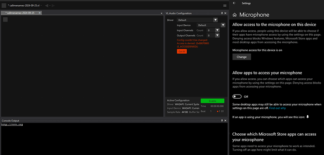Open the http://vvvv.org link in console
Screen dimensions: 324x155
(12, 125)
